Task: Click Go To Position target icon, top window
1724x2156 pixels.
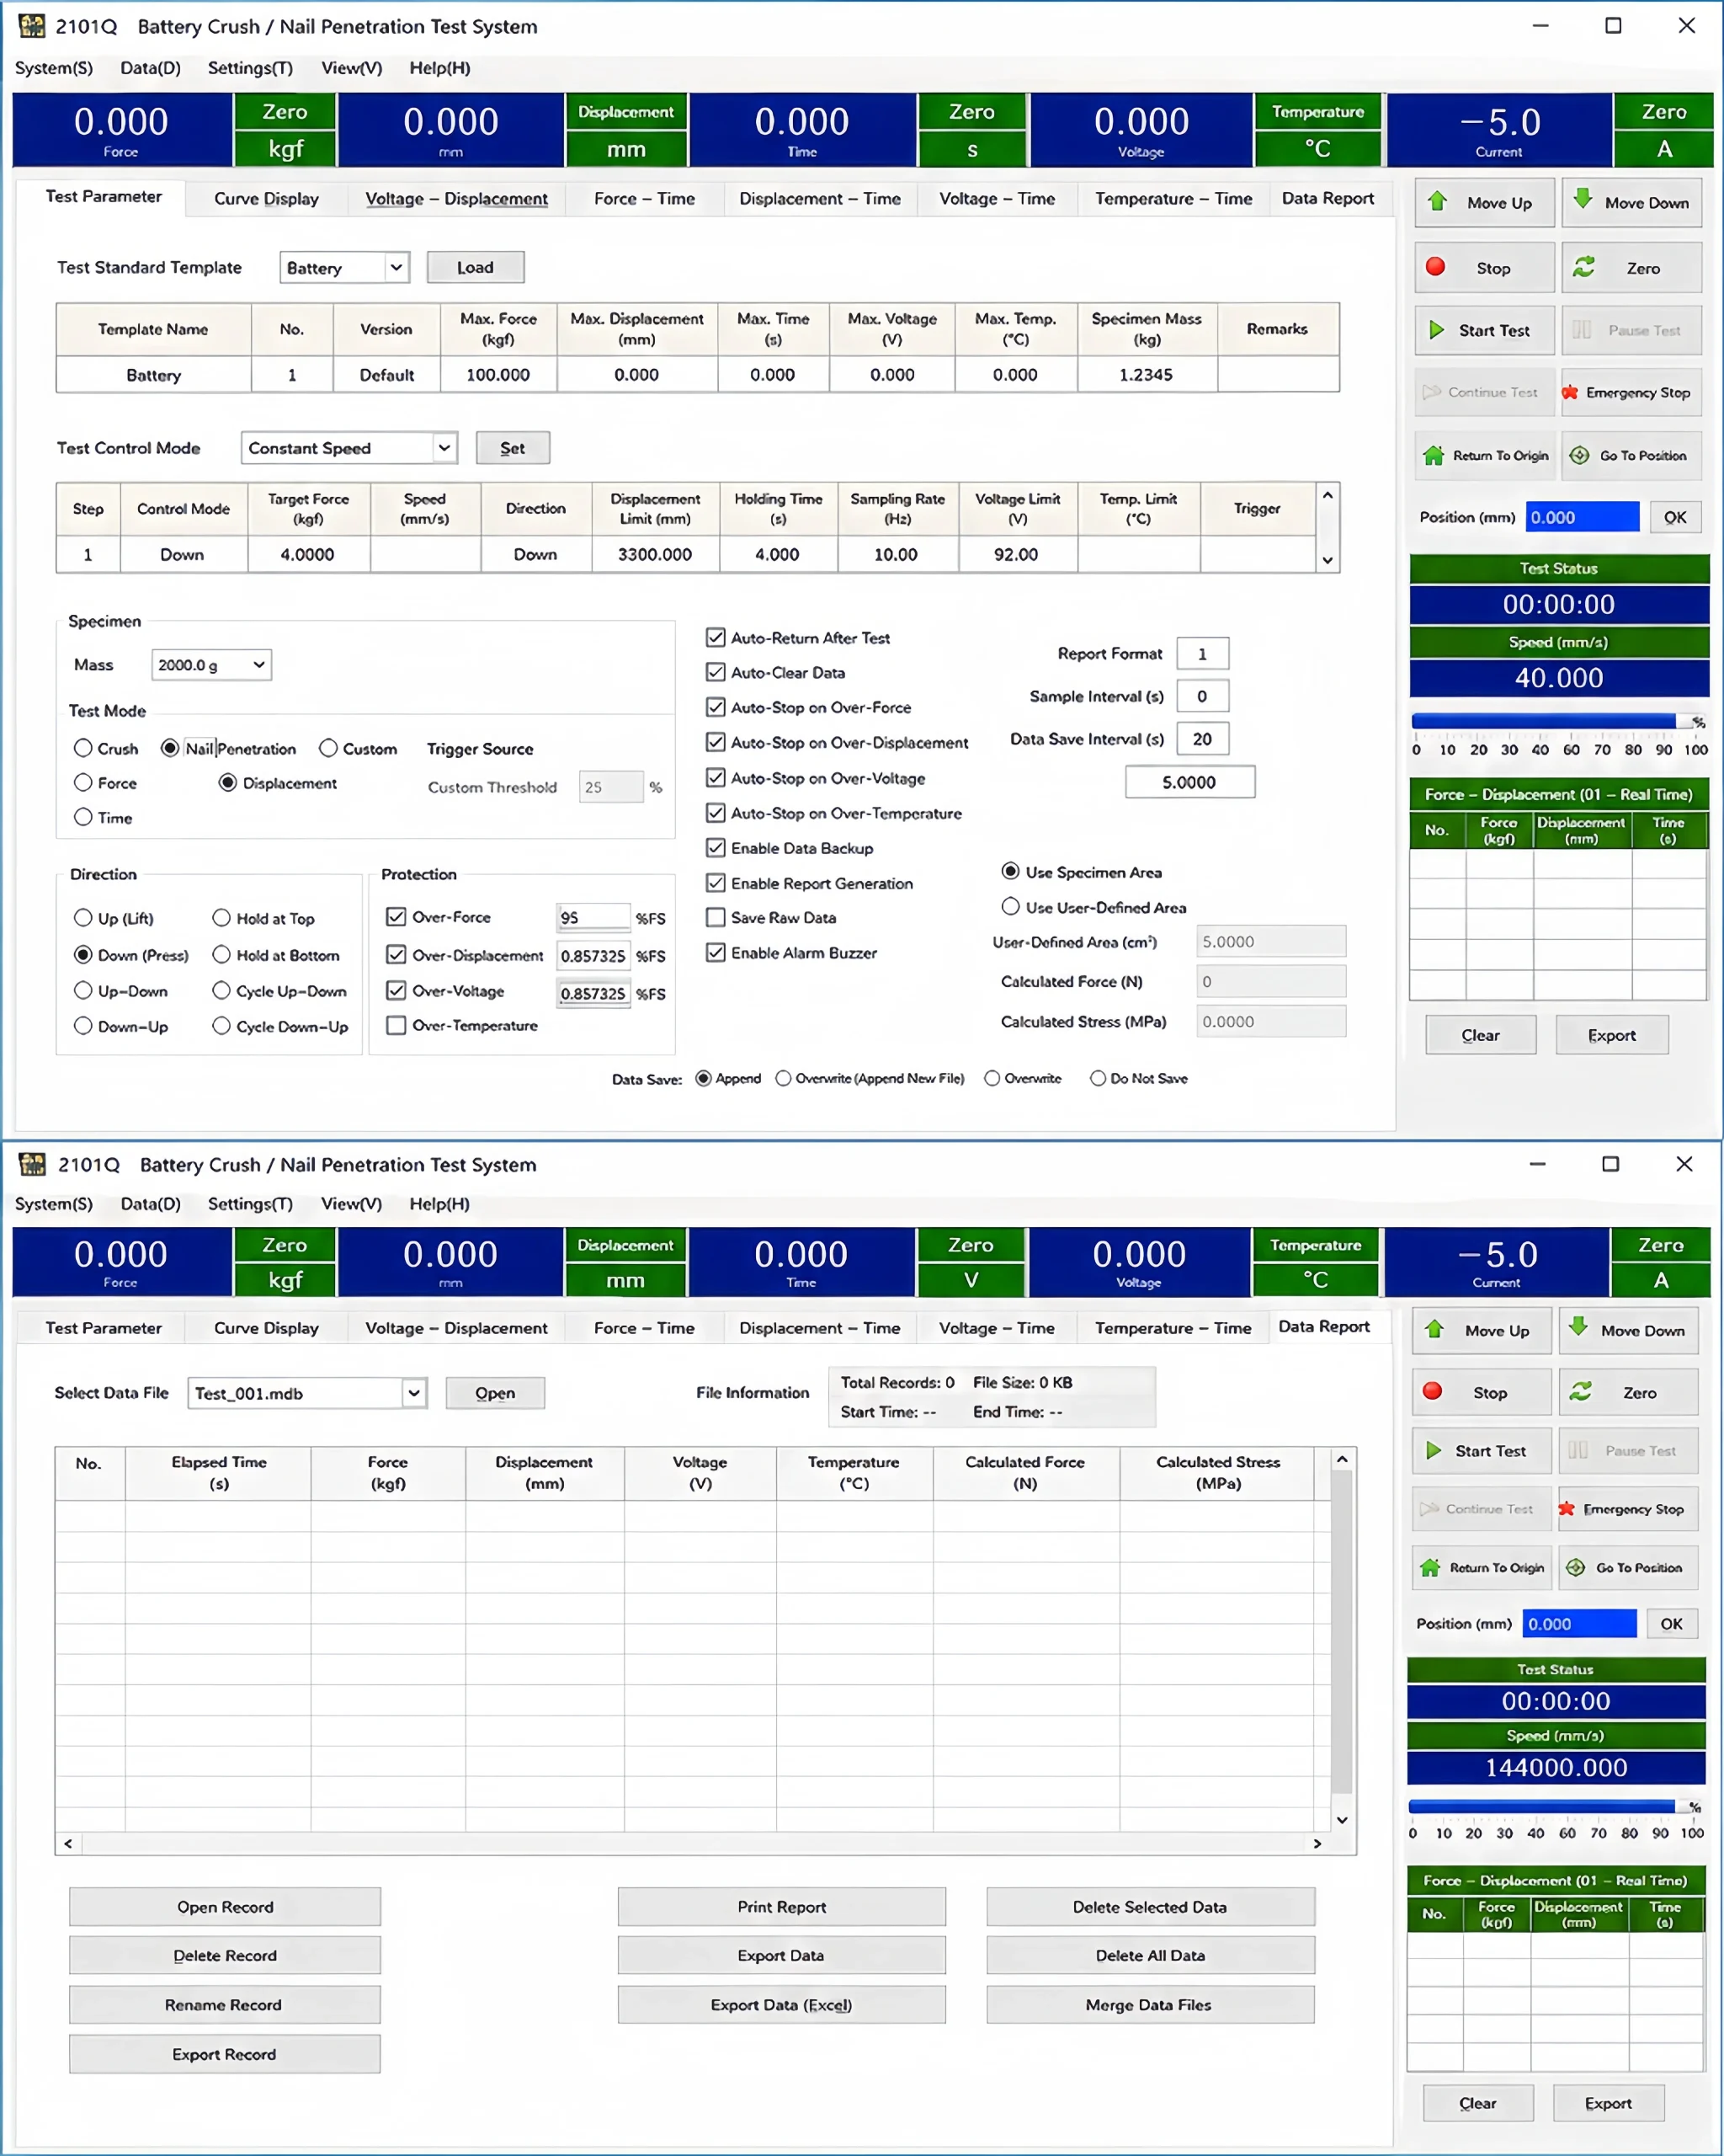Action: pyautogui.click(x=1579, y=455)
